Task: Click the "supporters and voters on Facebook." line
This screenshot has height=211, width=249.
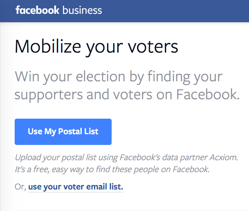Action: point(127,94)
